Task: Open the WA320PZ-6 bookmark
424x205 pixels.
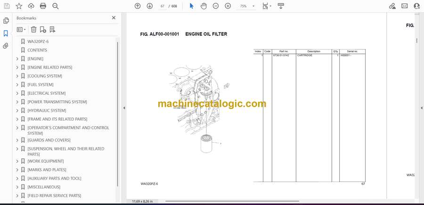Action: click(x=38, y=41)
